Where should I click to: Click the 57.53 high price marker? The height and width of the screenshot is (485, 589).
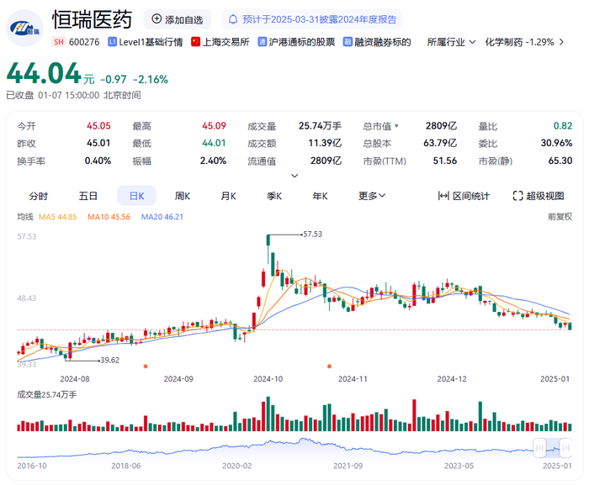(312, 235)
